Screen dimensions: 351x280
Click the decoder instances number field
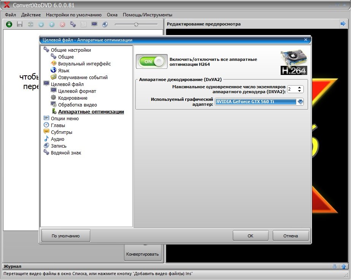click(x=292, y=89)
